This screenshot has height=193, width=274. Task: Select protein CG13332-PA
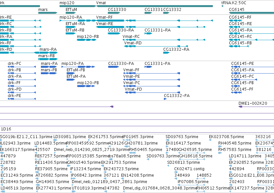tap(165, 99)
